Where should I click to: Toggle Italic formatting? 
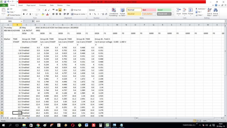click(27, 14)
